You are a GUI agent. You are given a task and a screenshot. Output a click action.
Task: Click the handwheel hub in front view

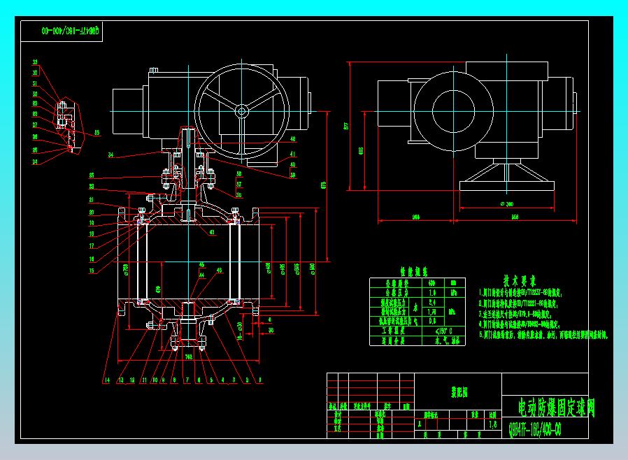241,111
